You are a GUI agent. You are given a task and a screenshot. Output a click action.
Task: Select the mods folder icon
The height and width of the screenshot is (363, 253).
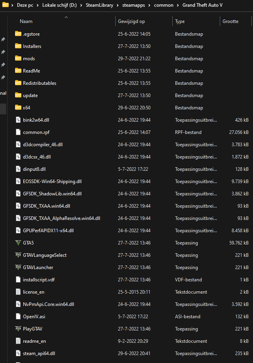[x=18, y=58]
